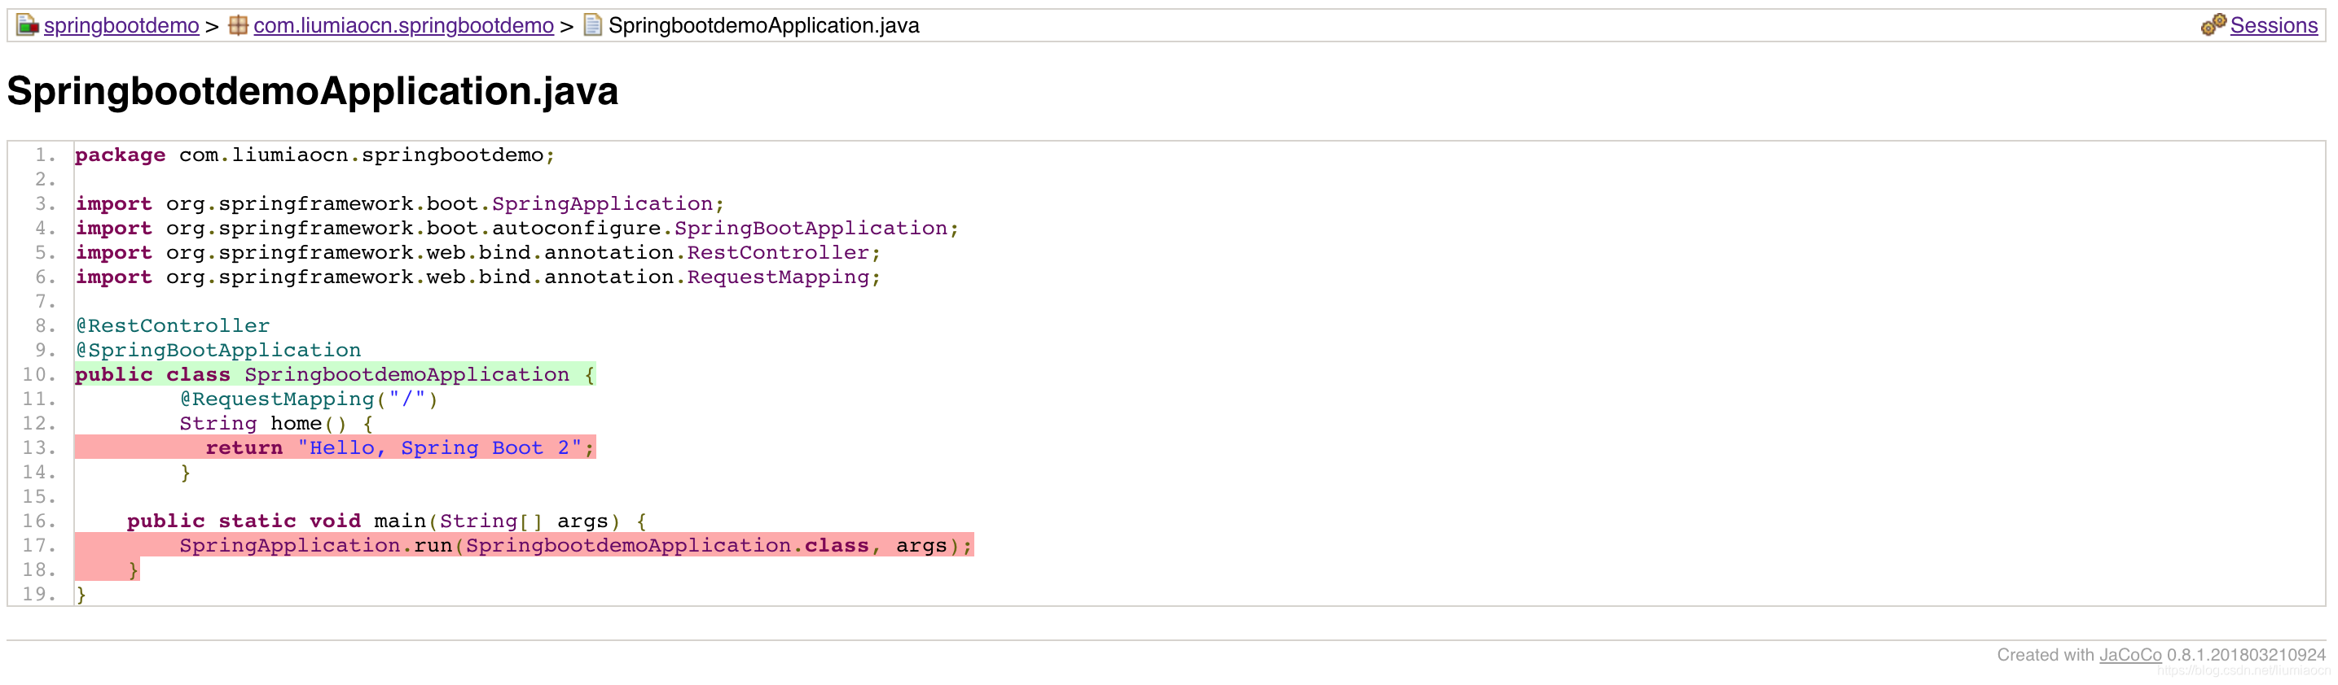Screen dimensions: 2338x685
Task: Click the green-covered class declaration line
Action: click(335, 375)
